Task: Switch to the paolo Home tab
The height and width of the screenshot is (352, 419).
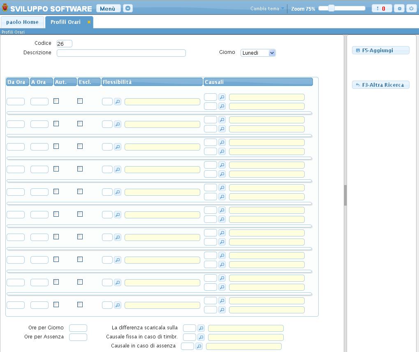Action: pos(22,22)
